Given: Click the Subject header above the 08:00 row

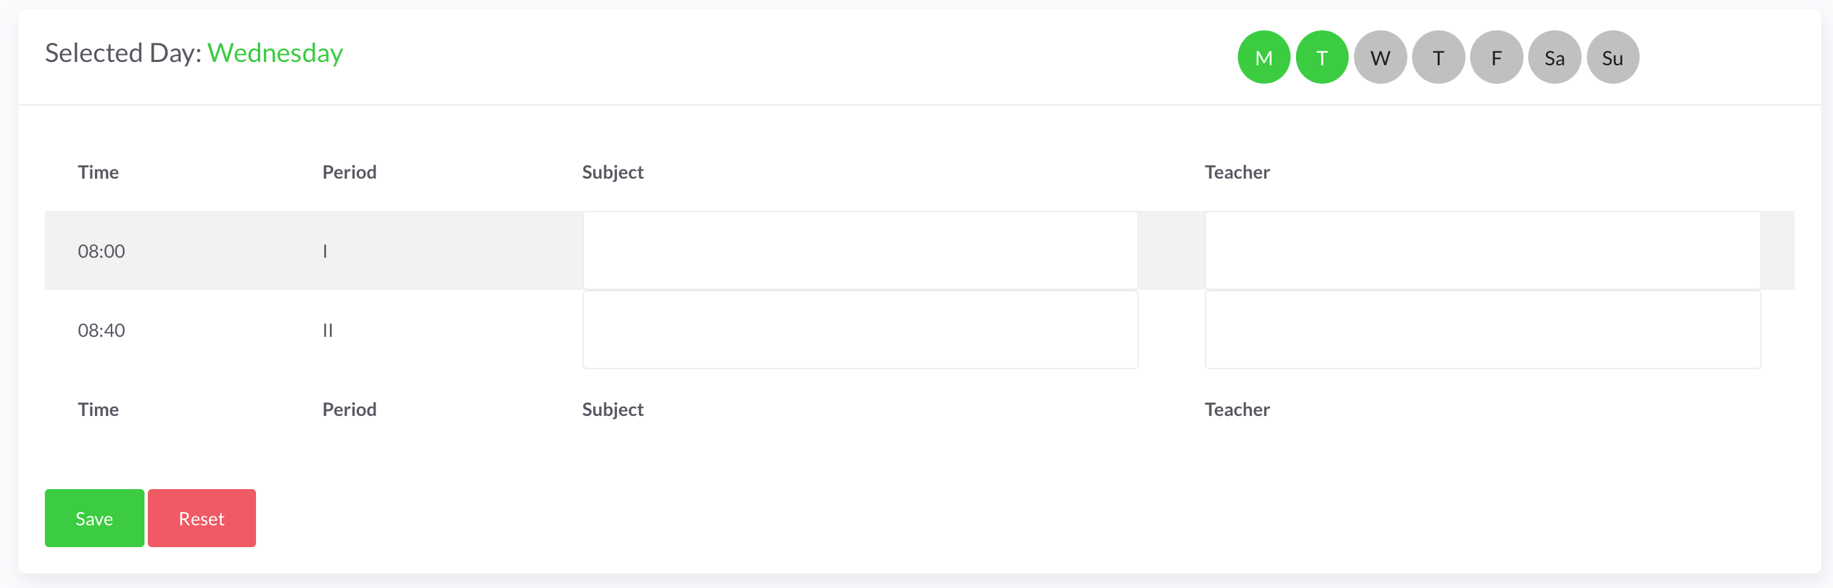Looking at the screenshot, I should click(x=613, y=172).
